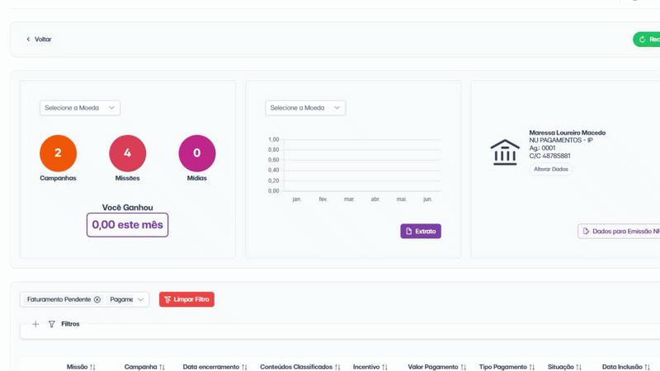Remove the Faturamento Pendente filter chip
Viewport: 660px width, 371px height.
point(97,299)
